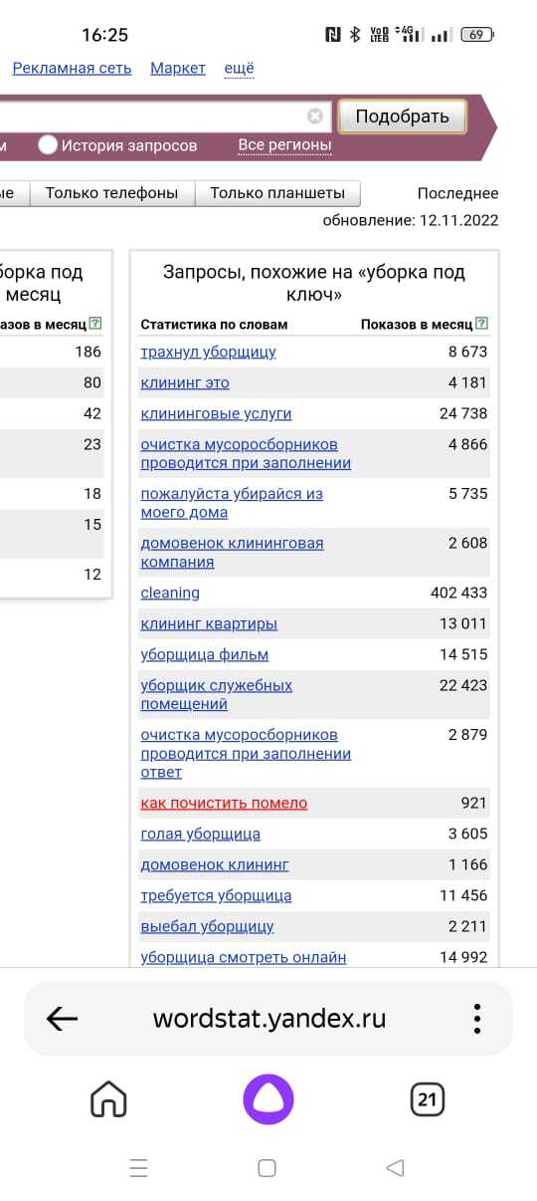This screenshot has height=1201, width=537.
Task: Click the cleaning query link
Action: click(170, 593)
